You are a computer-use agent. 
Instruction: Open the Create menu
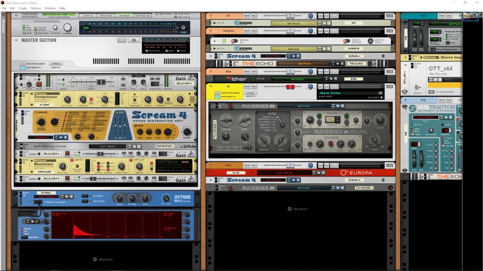point(23,8)
